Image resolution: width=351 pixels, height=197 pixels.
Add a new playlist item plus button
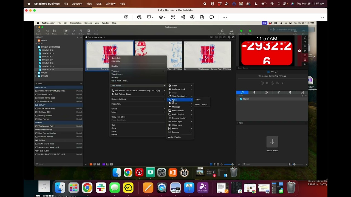(81, 83)
